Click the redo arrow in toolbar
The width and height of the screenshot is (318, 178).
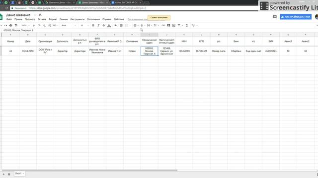(x=5, y=25)
